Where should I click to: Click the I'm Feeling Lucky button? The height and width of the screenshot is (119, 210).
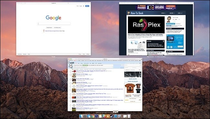coord(57,28)
